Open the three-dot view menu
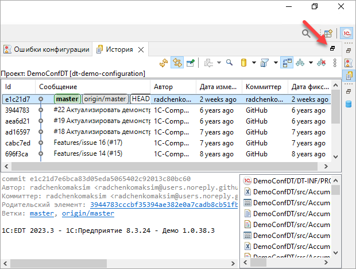The width and height of the screenshot is (356, 269). [x=335, y=63]
